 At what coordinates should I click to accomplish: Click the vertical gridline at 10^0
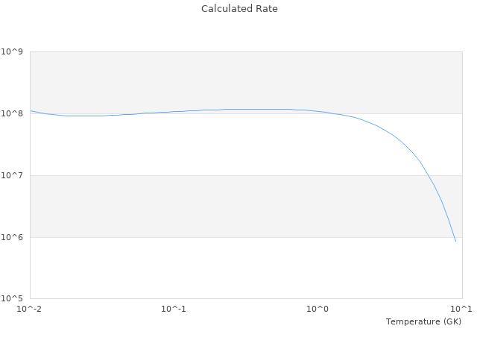318,209
